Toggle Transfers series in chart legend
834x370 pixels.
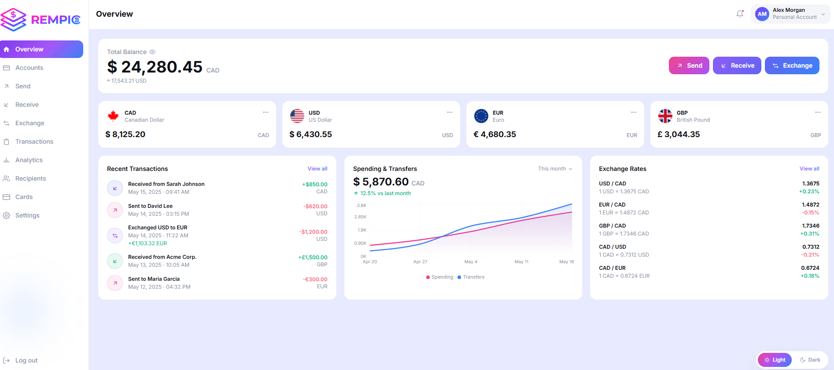pos(471,277)
